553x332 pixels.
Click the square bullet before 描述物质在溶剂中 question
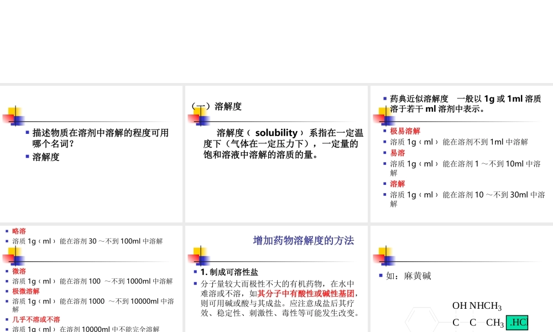click(x=27, y=132)
